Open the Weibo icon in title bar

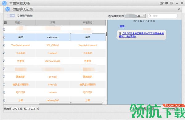coord(162,3)
